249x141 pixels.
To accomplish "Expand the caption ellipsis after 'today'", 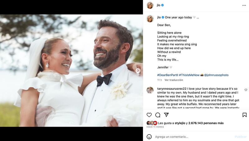I will pyautogui.click(x=198, y=17).
